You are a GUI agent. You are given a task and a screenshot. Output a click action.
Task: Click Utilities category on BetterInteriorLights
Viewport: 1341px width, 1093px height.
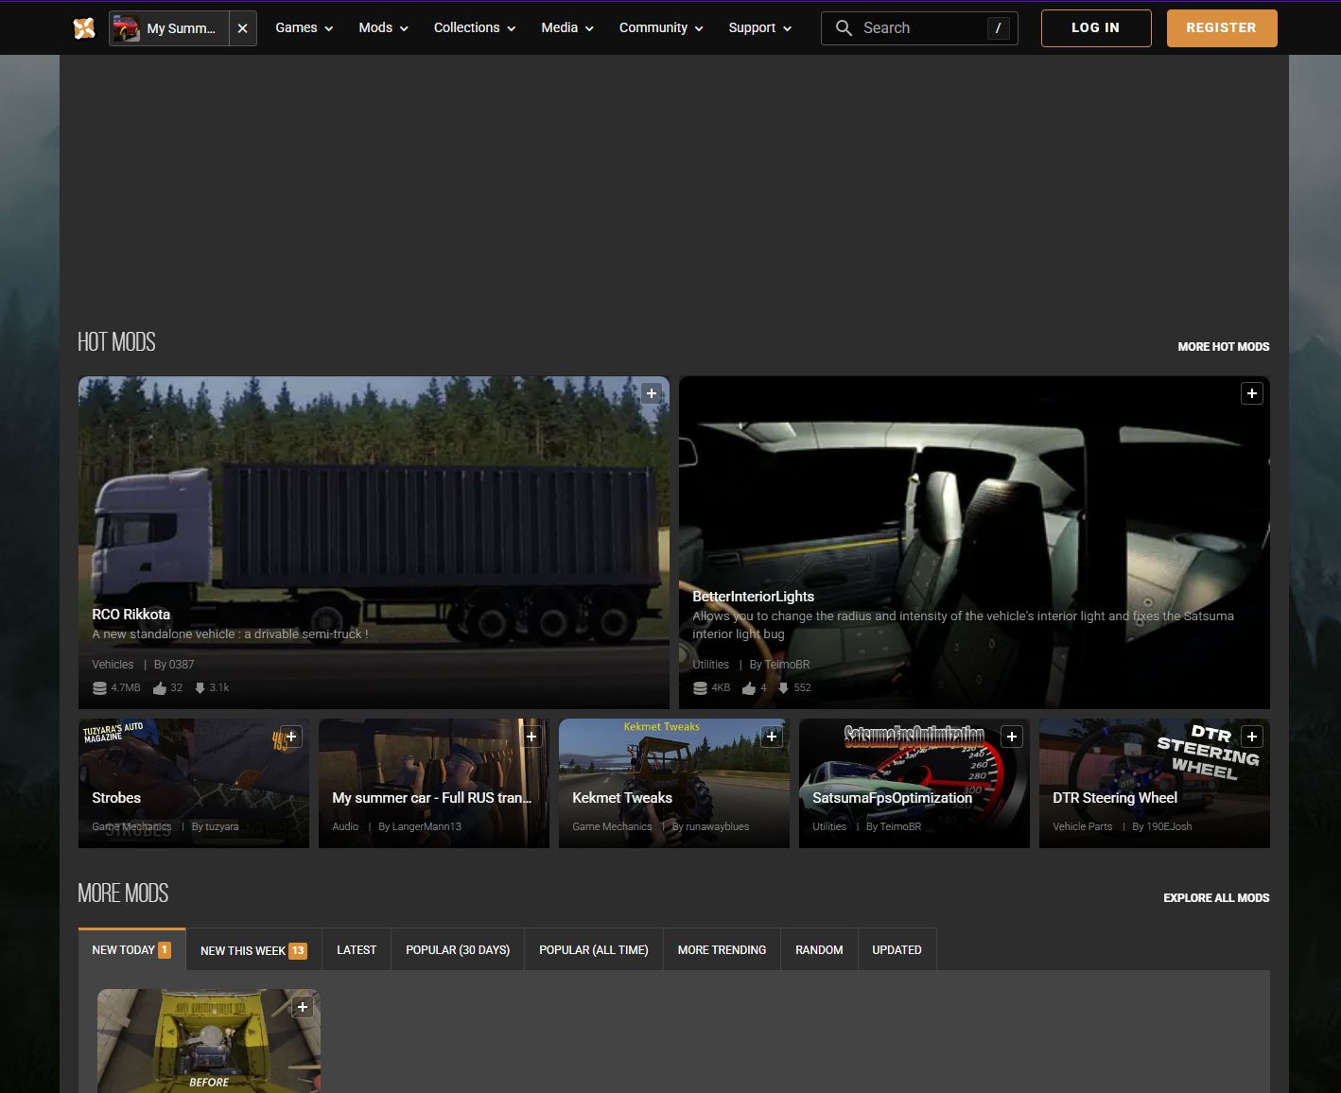click(710, 665)
